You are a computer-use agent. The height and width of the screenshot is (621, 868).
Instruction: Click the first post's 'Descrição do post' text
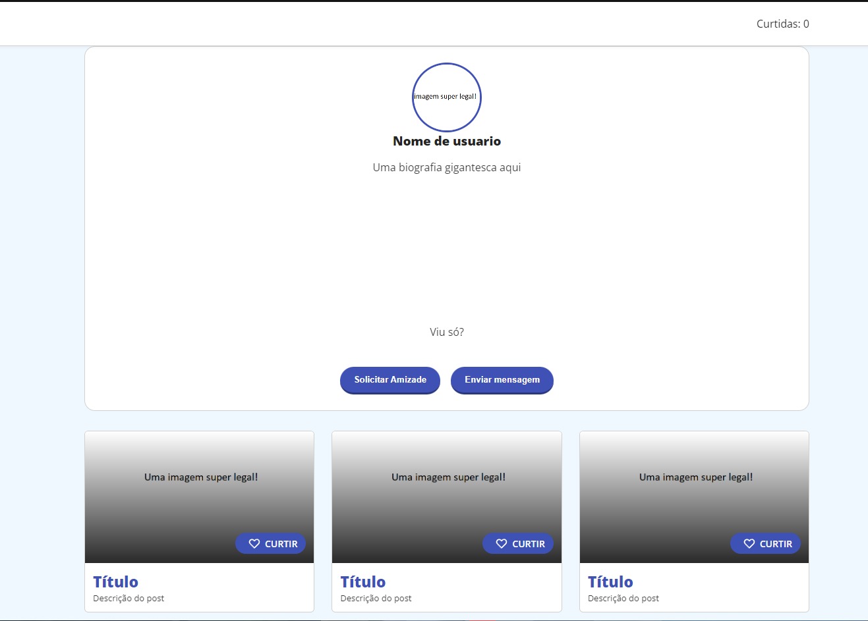pos(129,599)
